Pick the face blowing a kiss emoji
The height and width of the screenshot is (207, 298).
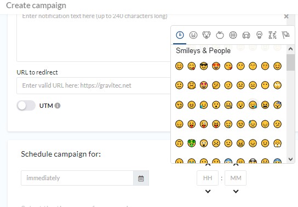pyautogui.click(x=228, y=66)
